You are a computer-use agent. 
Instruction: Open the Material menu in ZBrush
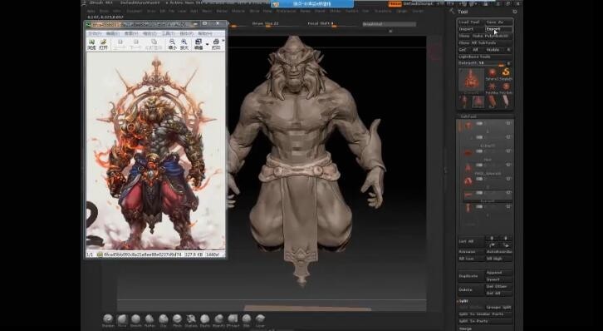click(238, 11)
